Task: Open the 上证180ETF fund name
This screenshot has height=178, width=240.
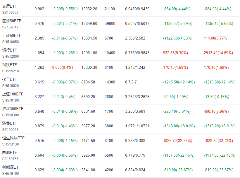Action: (x=13, y=94)
